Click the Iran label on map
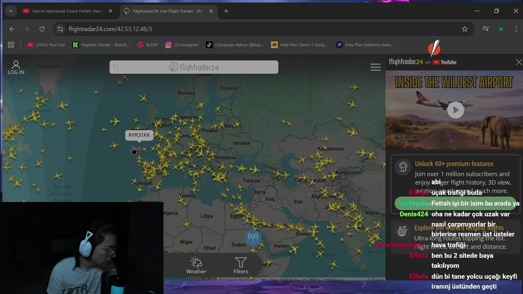Screen dimensions: 523x294 point(298,202)
